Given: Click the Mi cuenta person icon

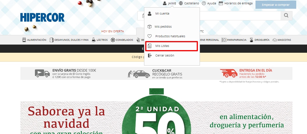Looking at the screenshot, I should click(150, 13).
